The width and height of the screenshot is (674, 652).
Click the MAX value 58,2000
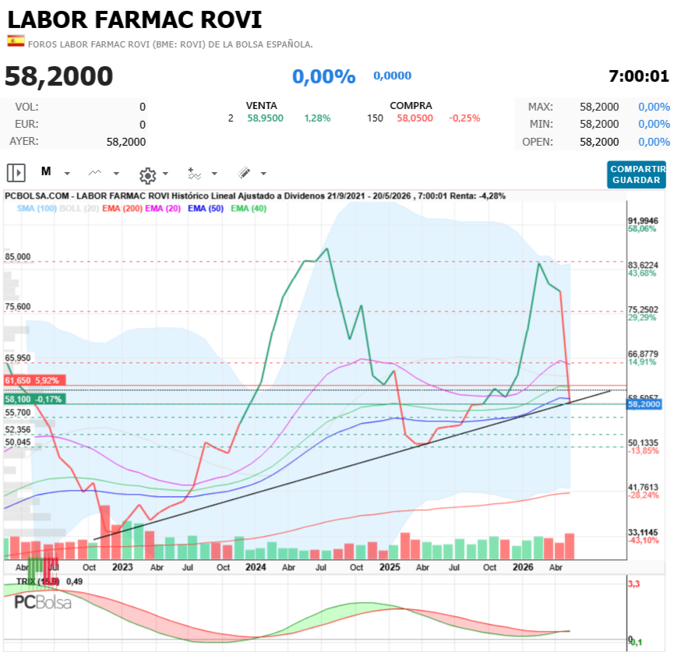pyautogui.click(x=599, y=107)
